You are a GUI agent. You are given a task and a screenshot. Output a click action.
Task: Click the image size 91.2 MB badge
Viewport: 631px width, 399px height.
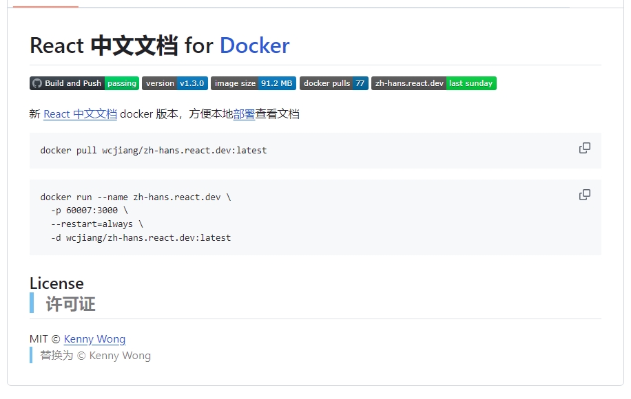[253, 83]
